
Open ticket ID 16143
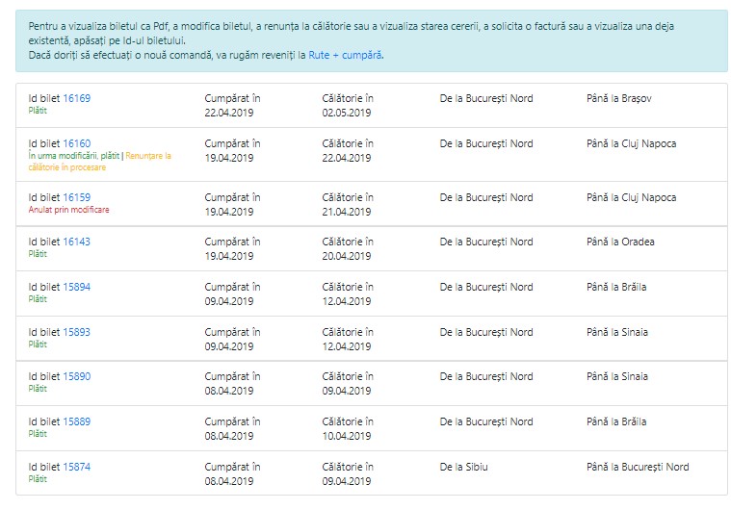(76, 242)
